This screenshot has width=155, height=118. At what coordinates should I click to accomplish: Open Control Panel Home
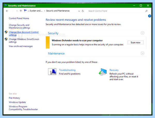pos(19,18)
